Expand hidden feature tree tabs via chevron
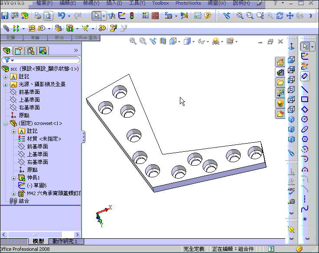 coord(76,50)
